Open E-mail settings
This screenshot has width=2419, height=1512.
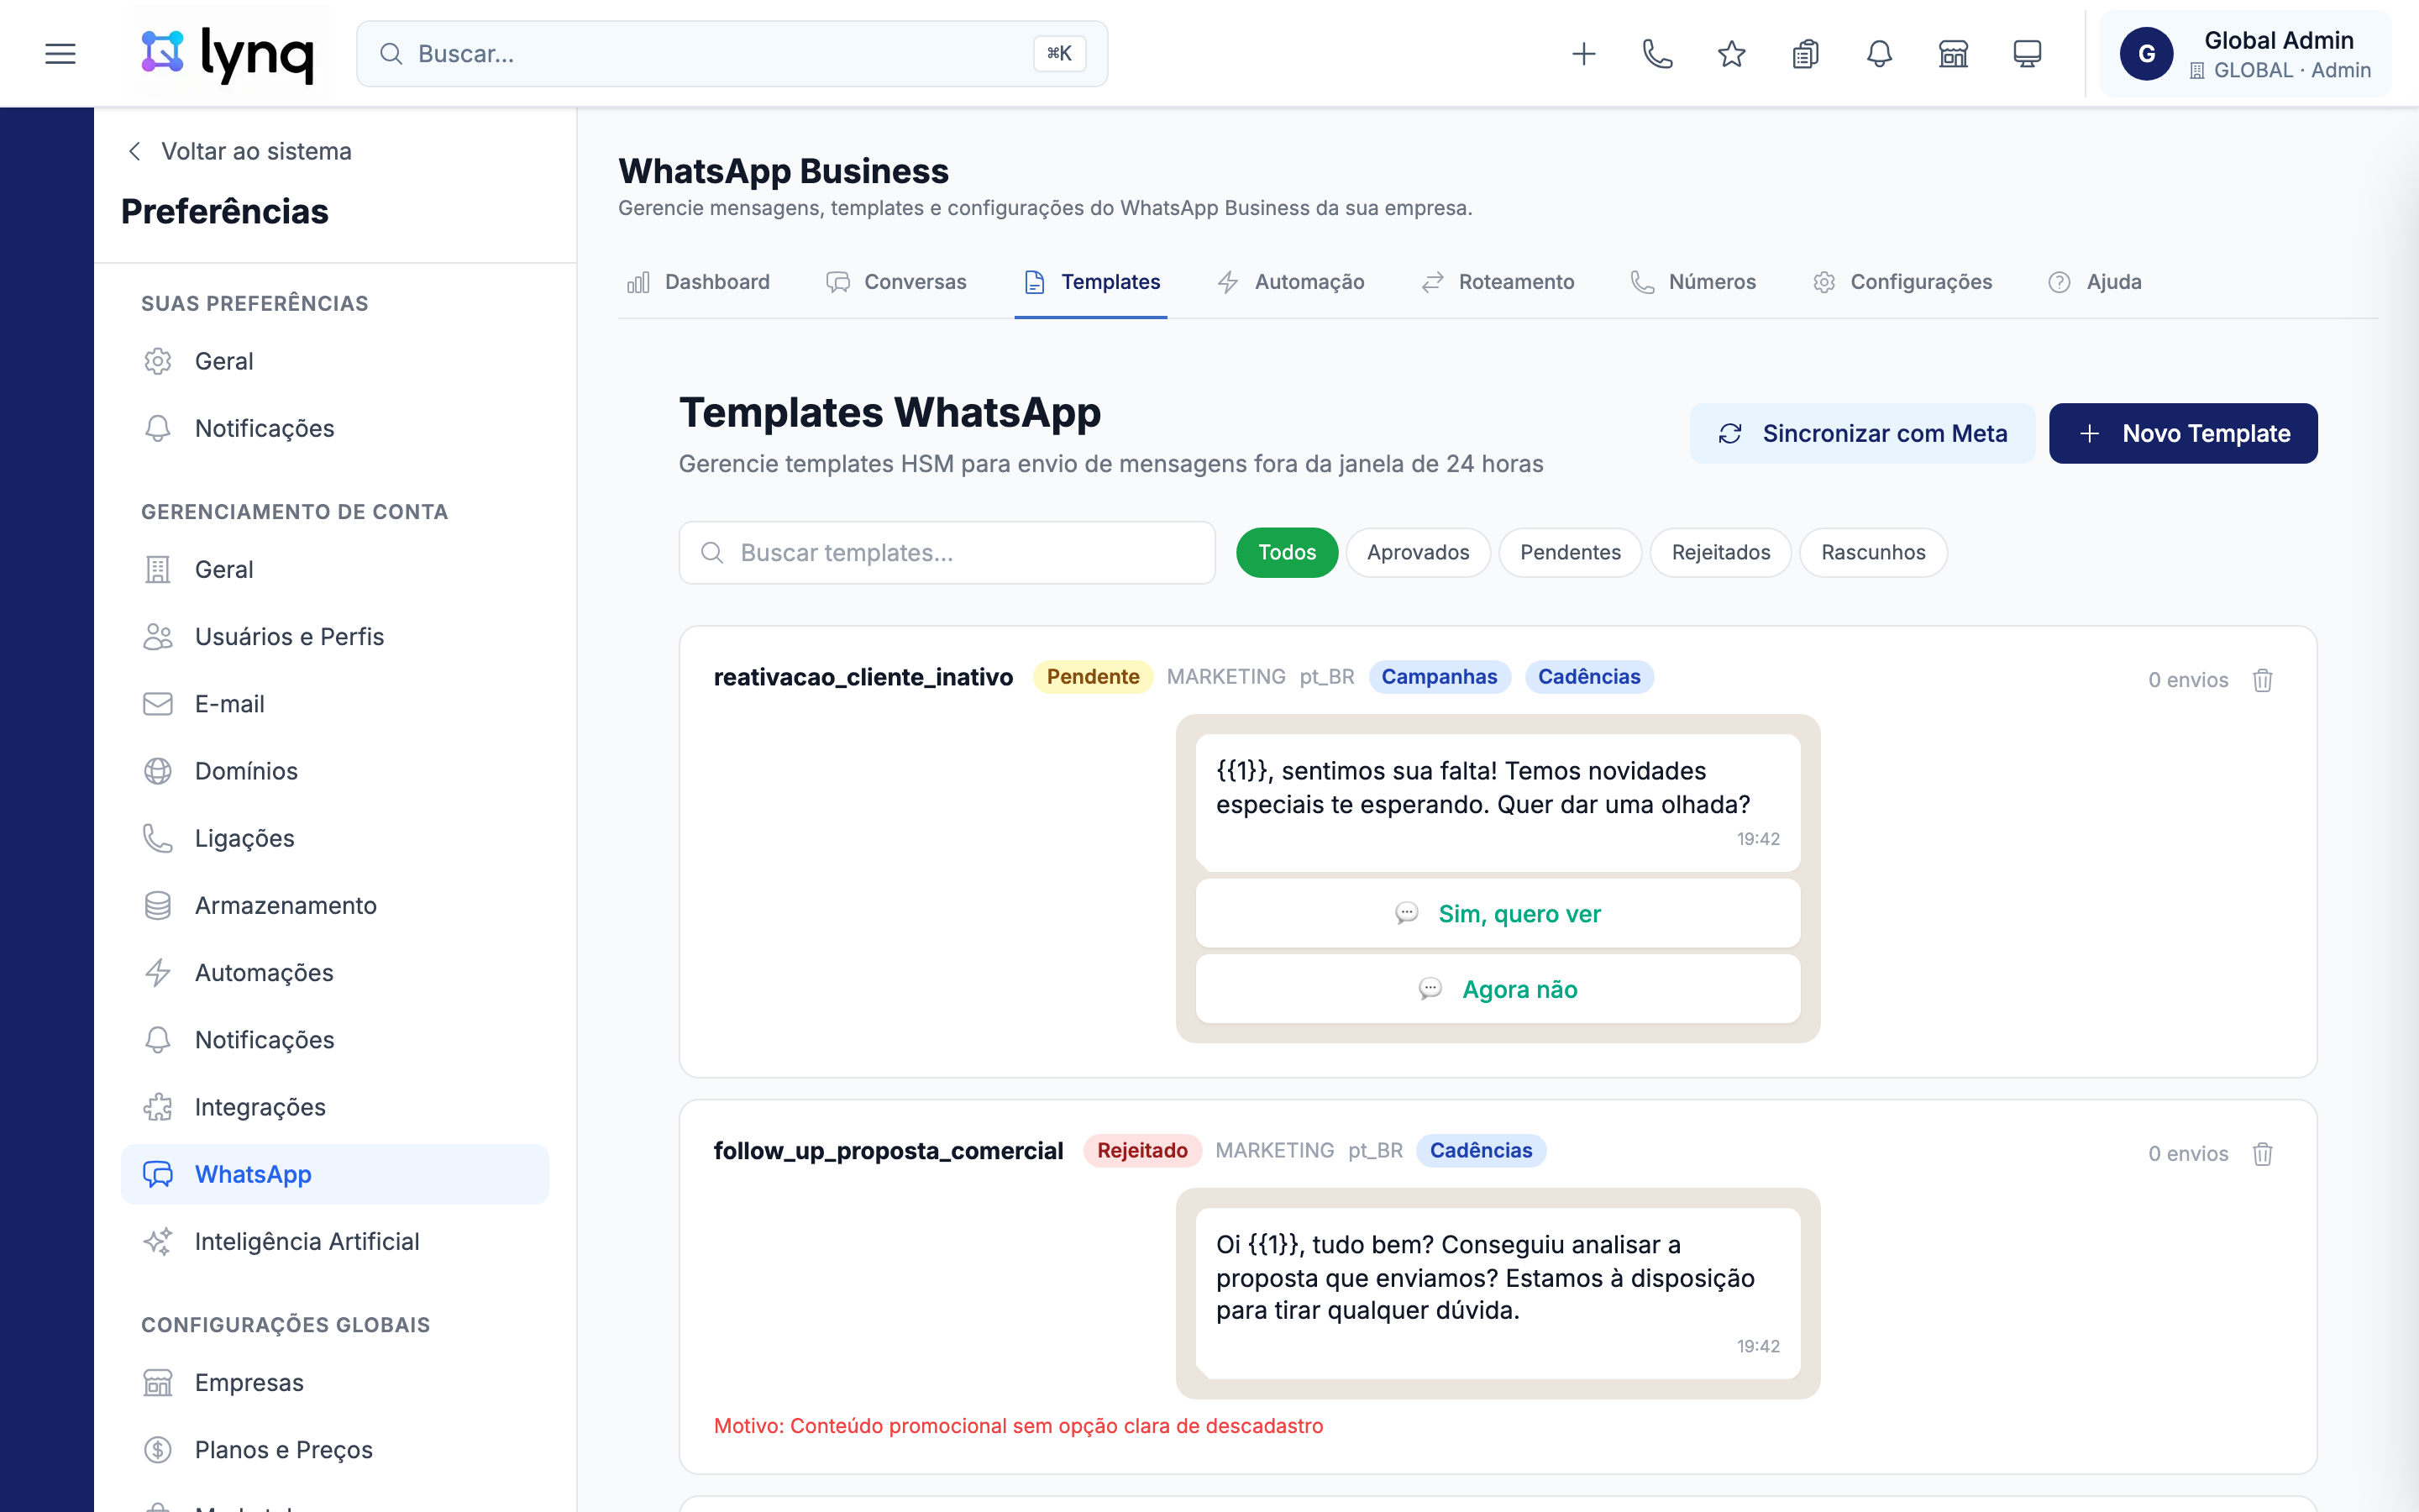[335, 704]
